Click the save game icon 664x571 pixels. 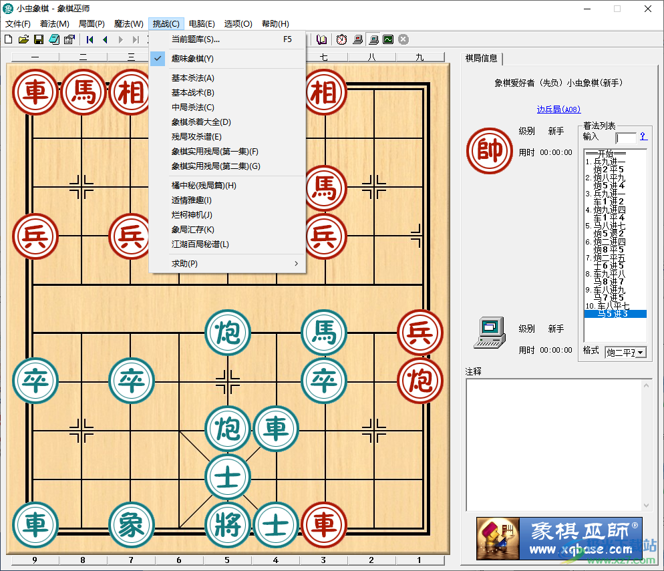click(39, 39)
